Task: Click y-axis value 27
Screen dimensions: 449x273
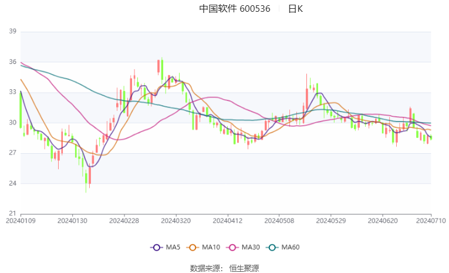Action: [12, 153]
